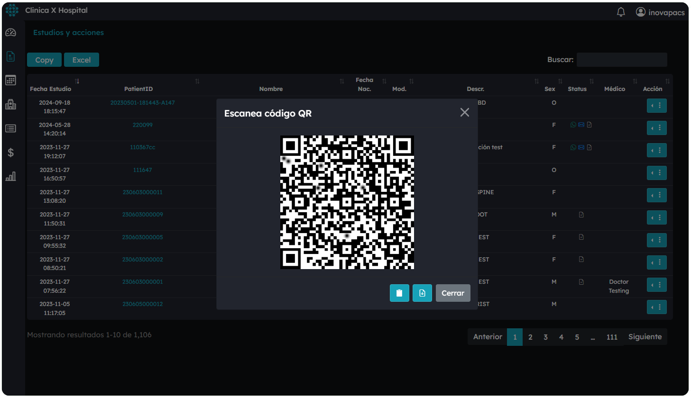Image resolution: width=691 pixels, height=397 pixels.
Task: Open the studies document icon in sidebar
Action: 10,56
